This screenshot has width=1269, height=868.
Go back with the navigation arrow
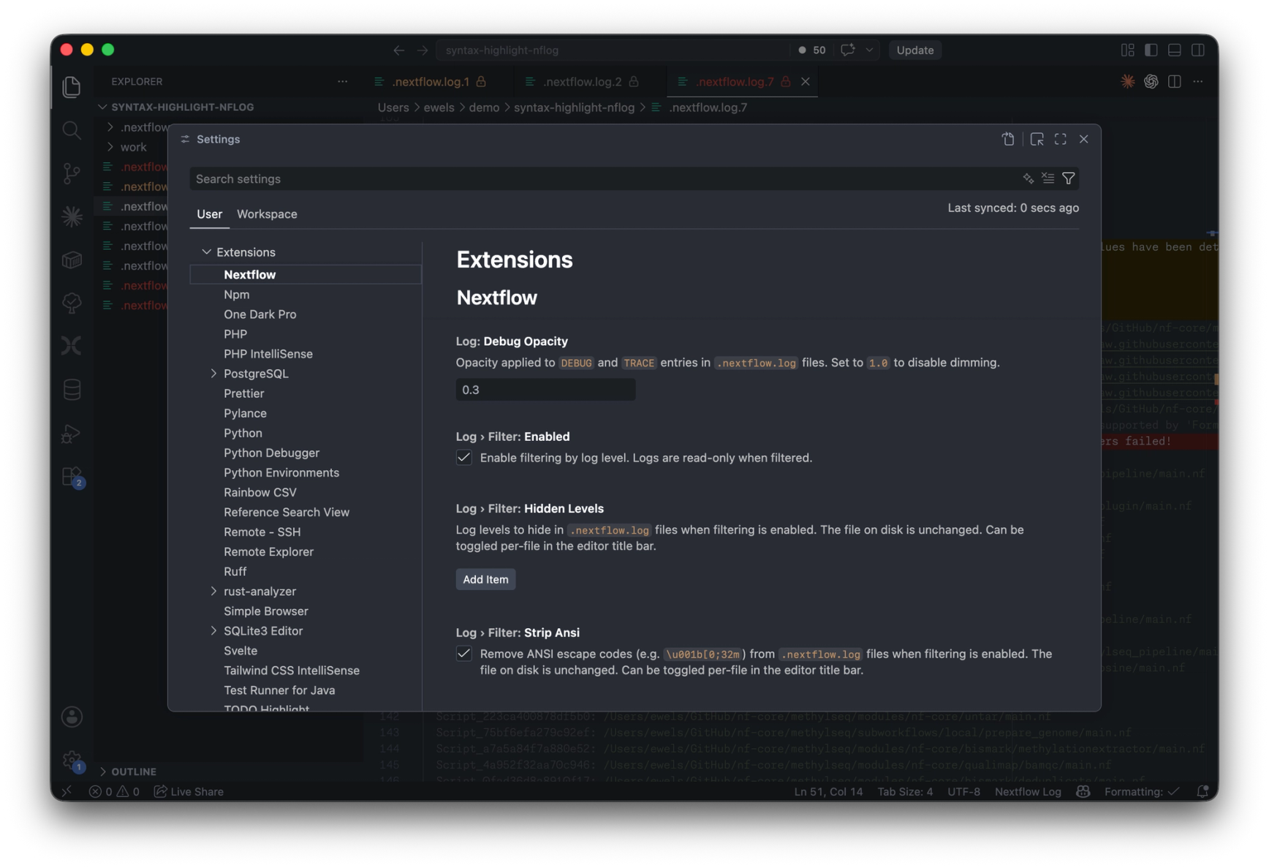[x=398, y=50]
